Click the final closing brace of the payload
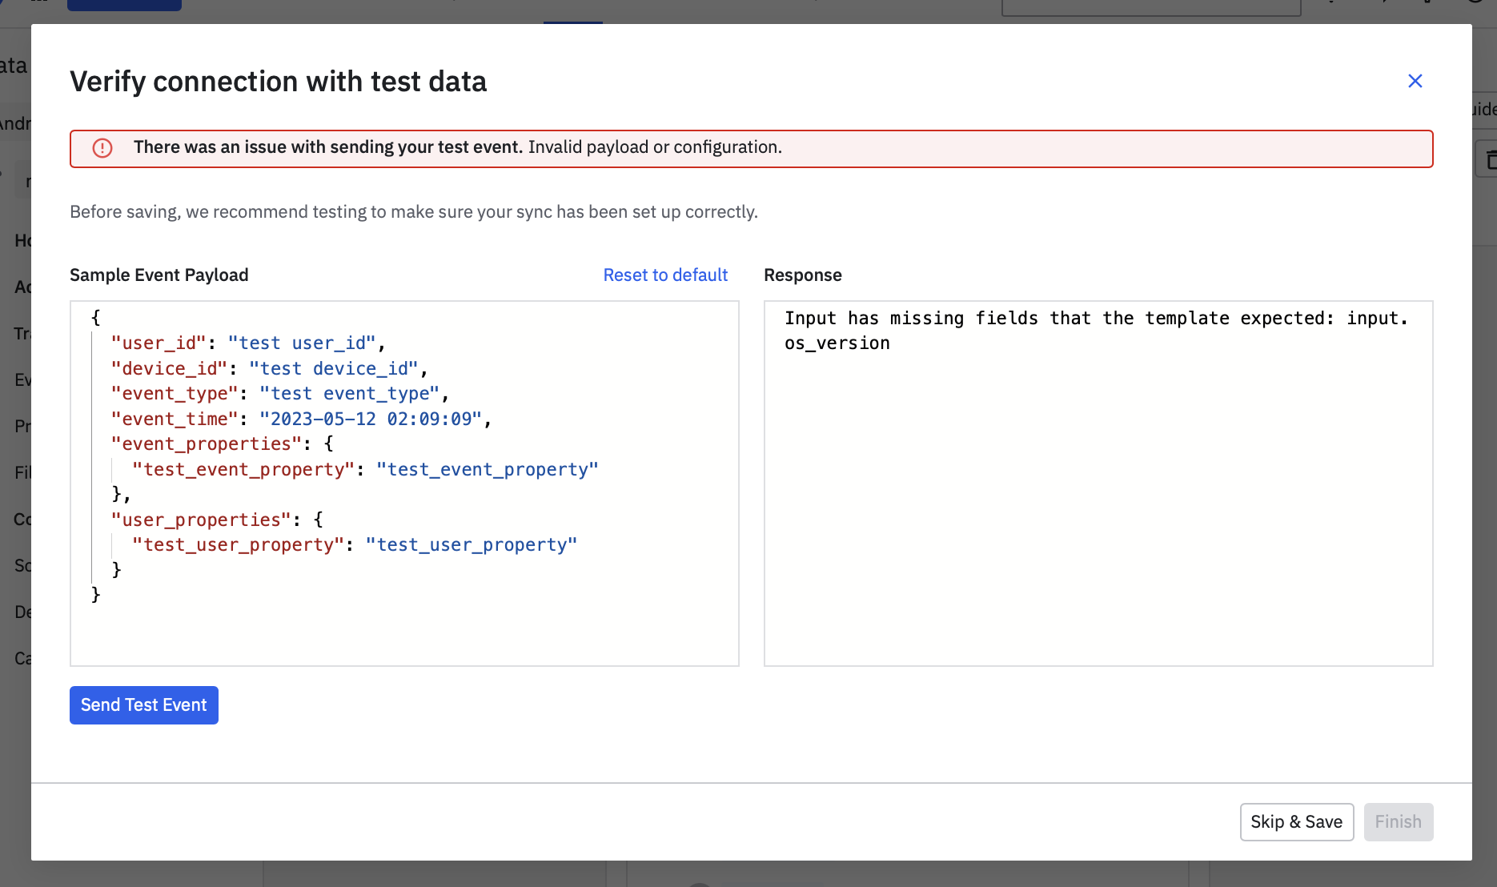Image resolution: width=1497 pixels, height=887 pixels. (96, 595)
